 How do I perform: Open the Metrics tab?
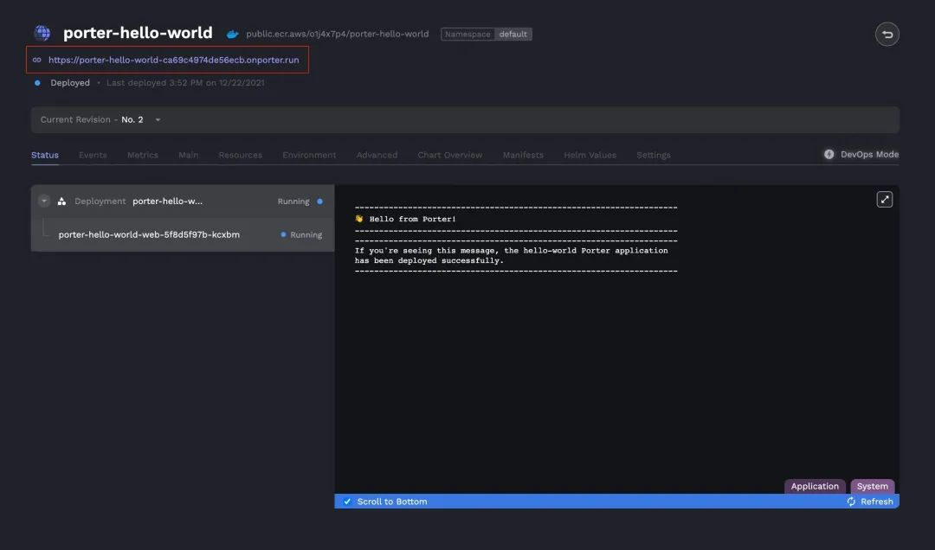(143, 155)
